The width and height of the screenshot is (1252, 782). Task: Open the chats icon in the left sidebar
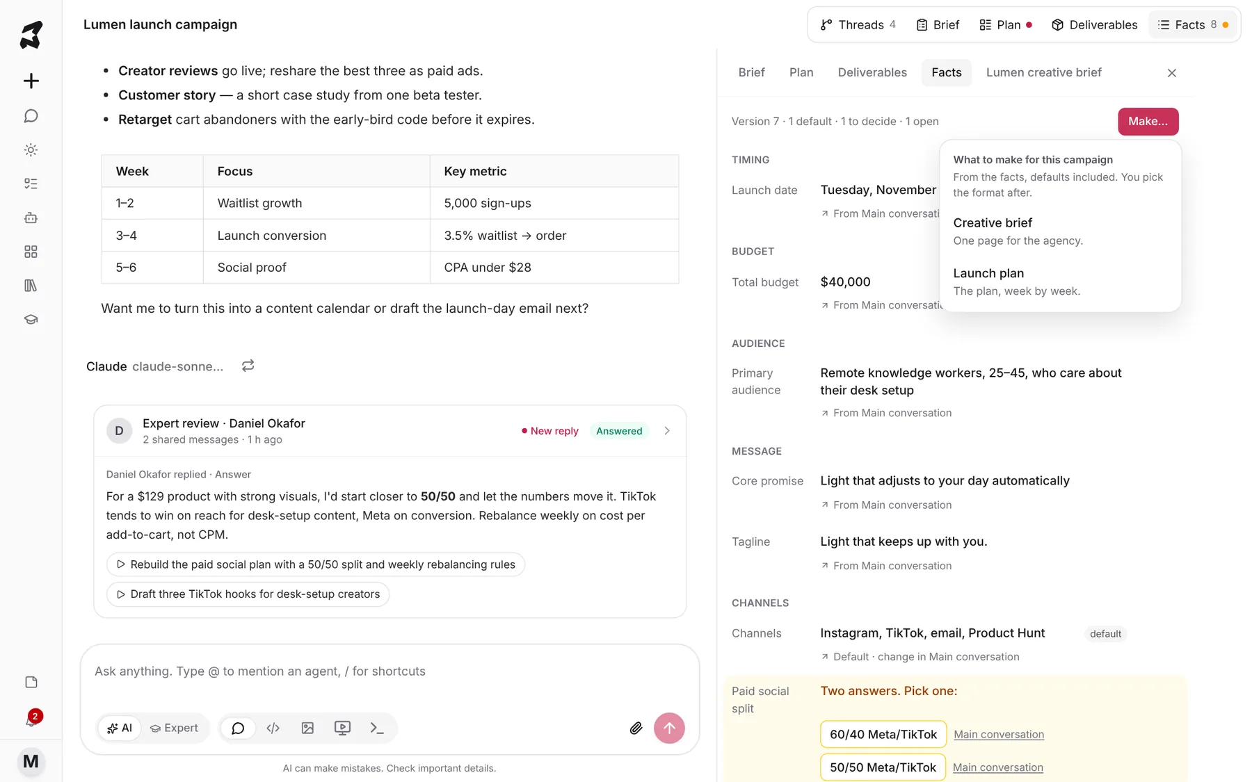31,115
